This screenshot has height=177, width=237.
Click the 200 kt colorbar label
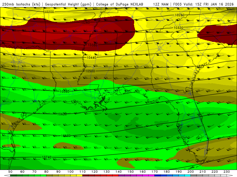(x=191, y=172)
